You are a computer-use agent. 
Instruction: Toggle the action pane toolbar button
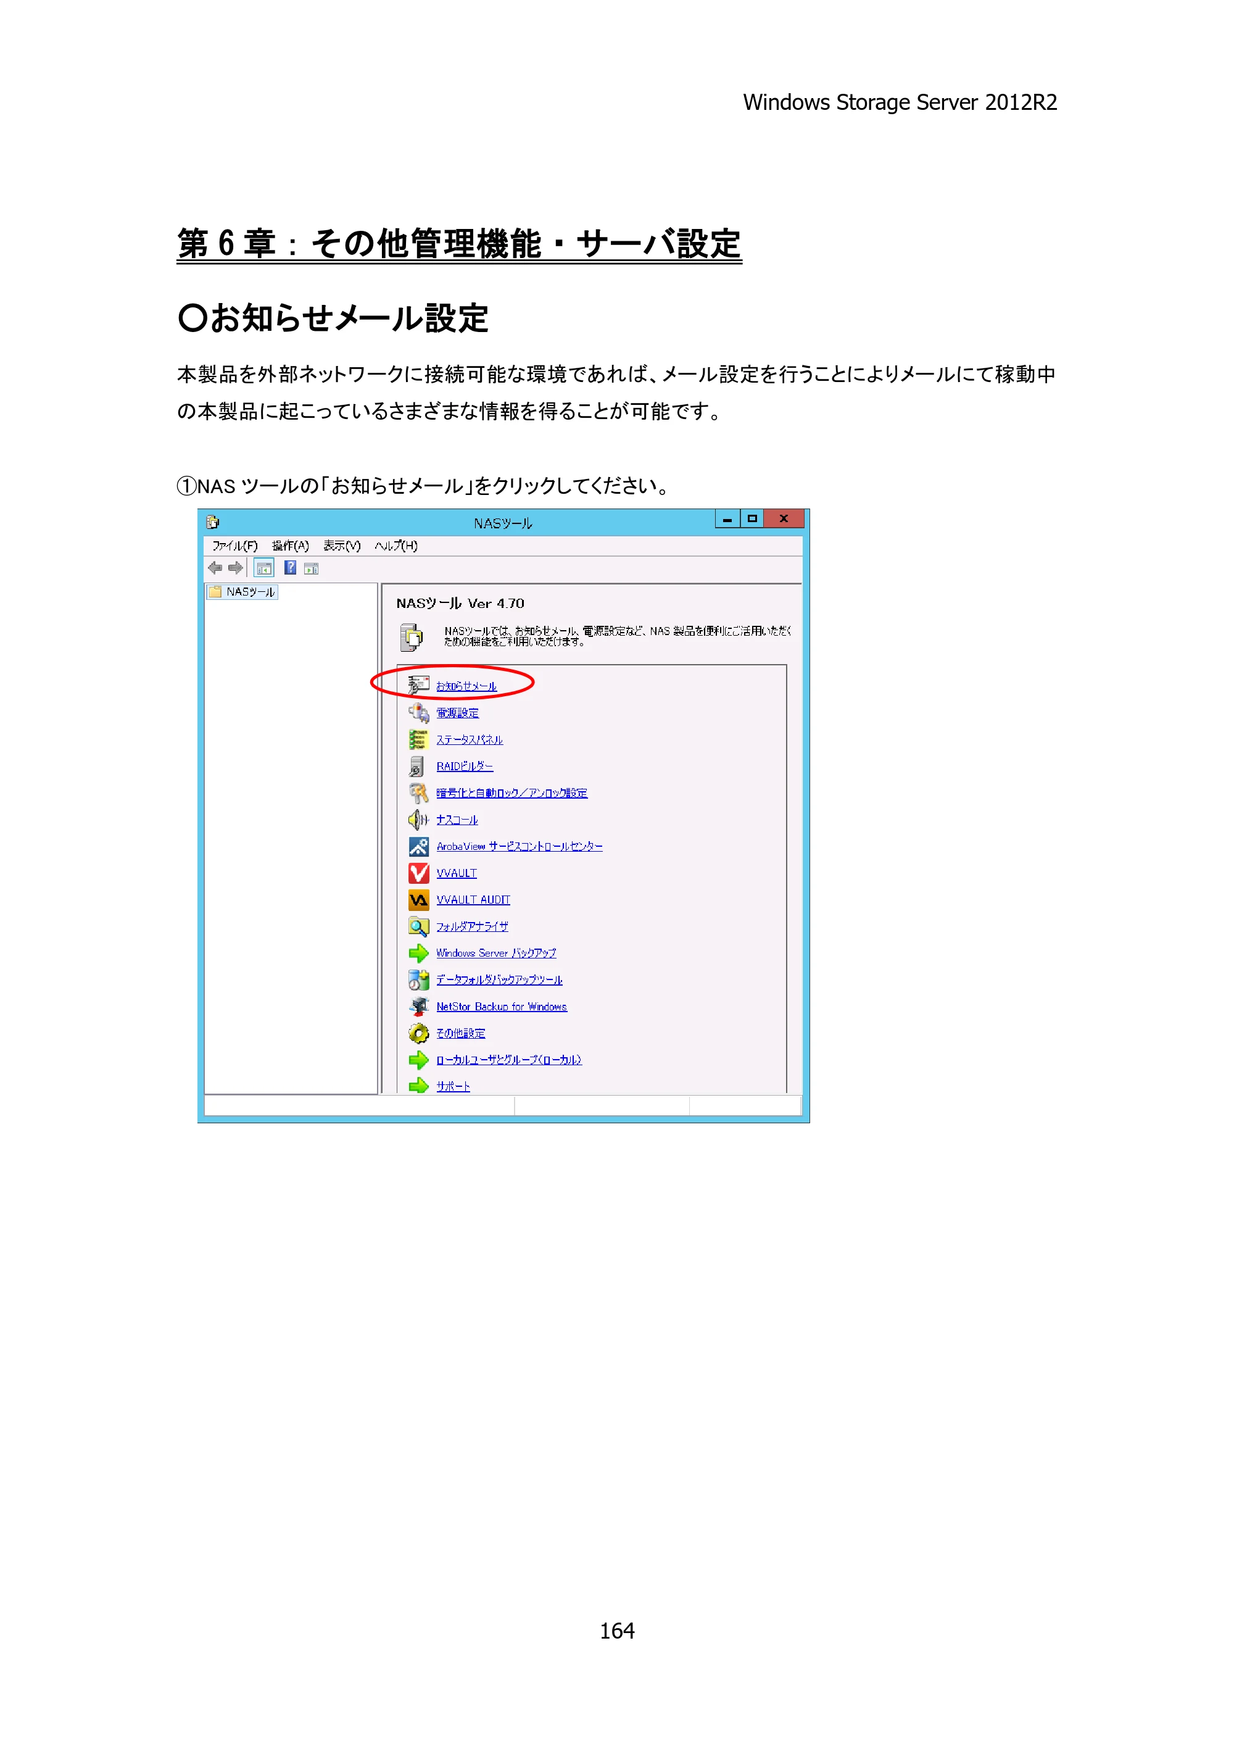coord(311,568)
